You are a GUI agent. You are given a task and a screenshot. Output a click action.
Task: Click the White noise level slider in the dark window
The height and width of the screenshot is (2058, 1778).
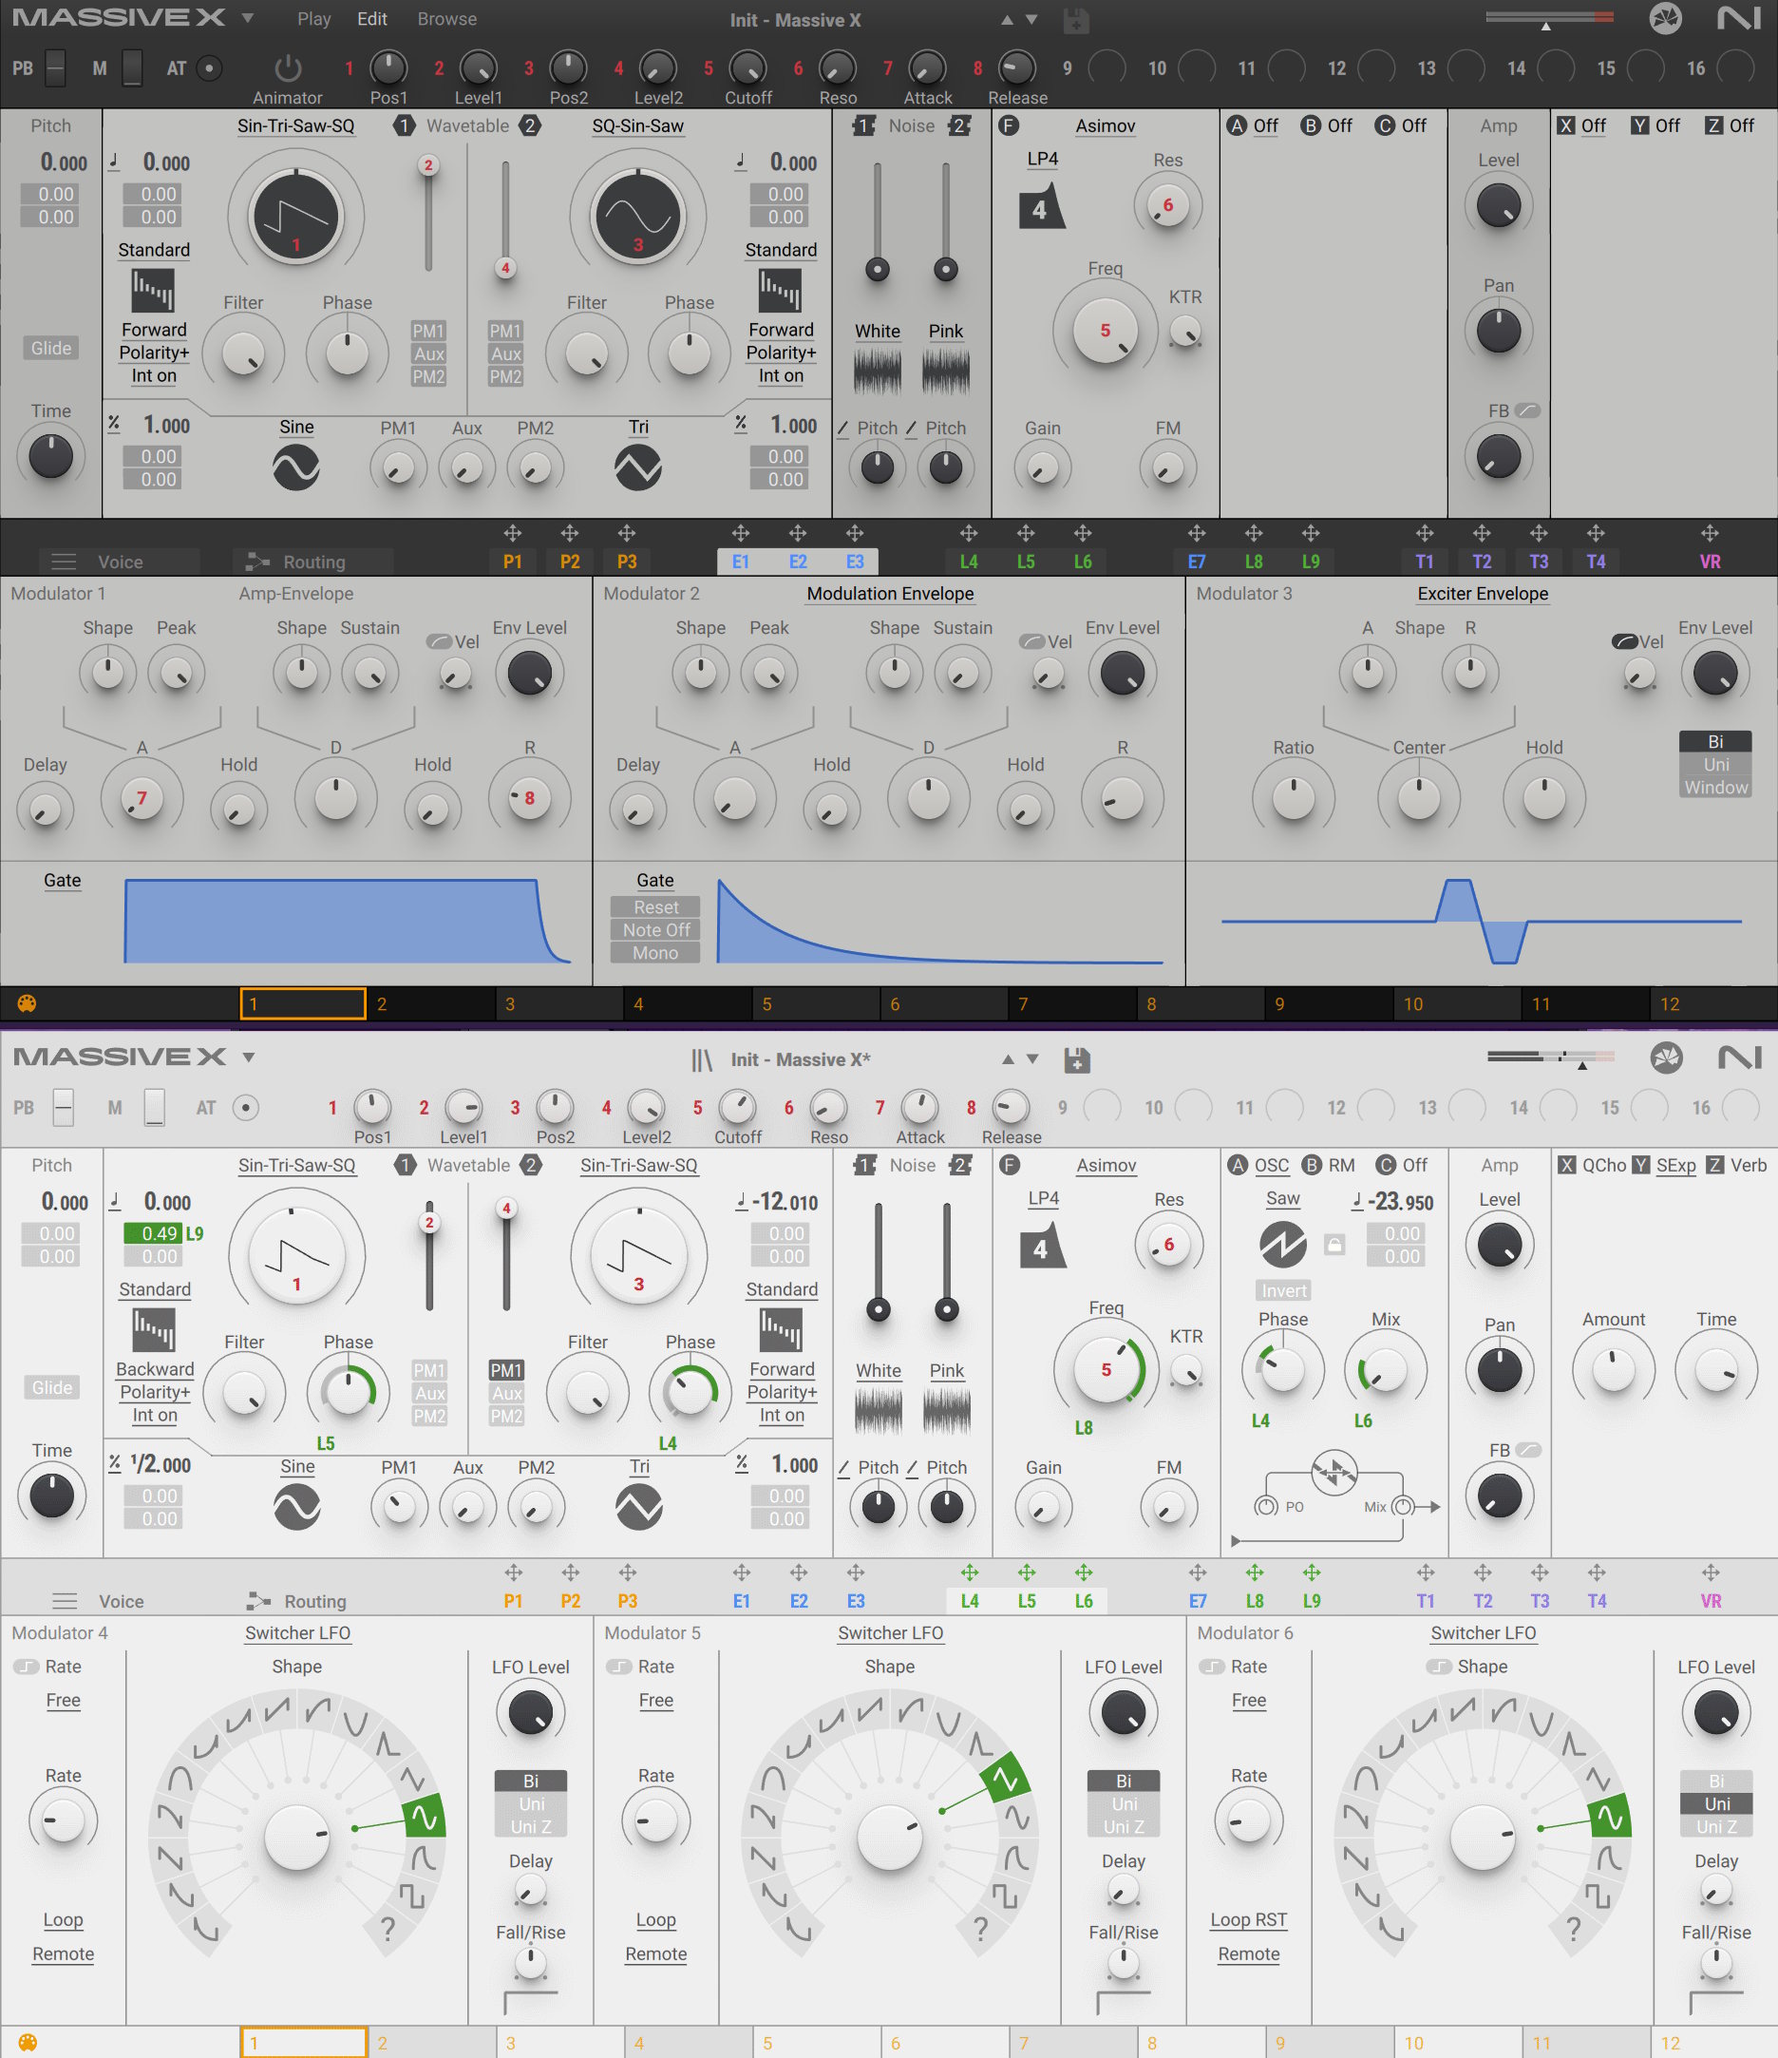878,221
